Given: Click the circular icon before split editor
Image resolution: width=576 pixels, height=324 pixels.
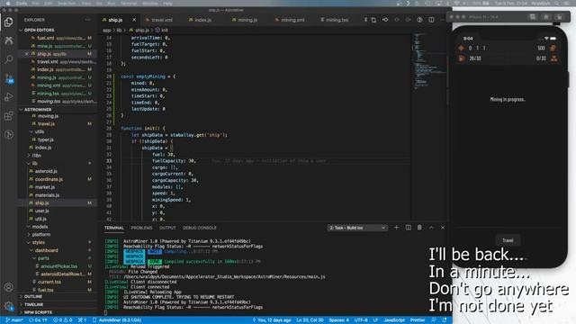Looking at the screenshot, I should [x=419, y=20].
